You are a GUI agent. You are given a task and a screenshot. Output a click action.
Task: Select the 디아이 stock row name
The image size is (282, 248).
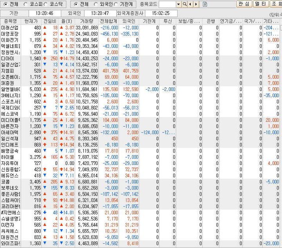point(7,58)
